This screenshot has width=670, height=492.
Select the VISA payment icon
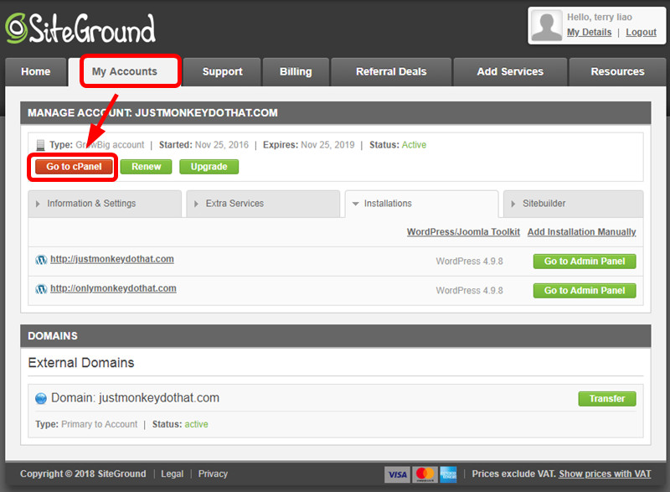[x=397, y=474]
